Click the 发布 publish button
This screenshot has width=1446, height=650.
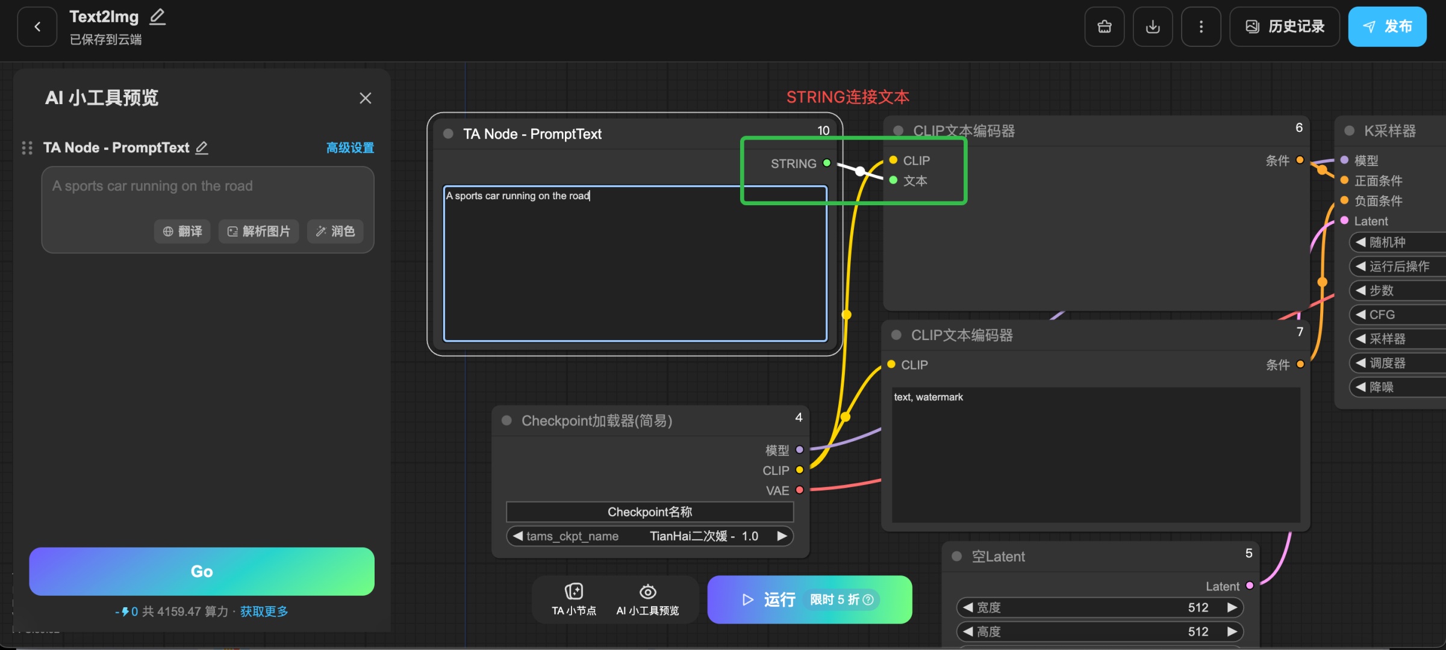tap(1386, 26)
